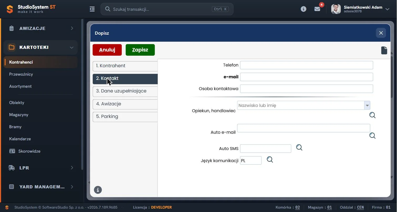
Task: Click the Skorowidze card icon
Action: coord(12,151)
